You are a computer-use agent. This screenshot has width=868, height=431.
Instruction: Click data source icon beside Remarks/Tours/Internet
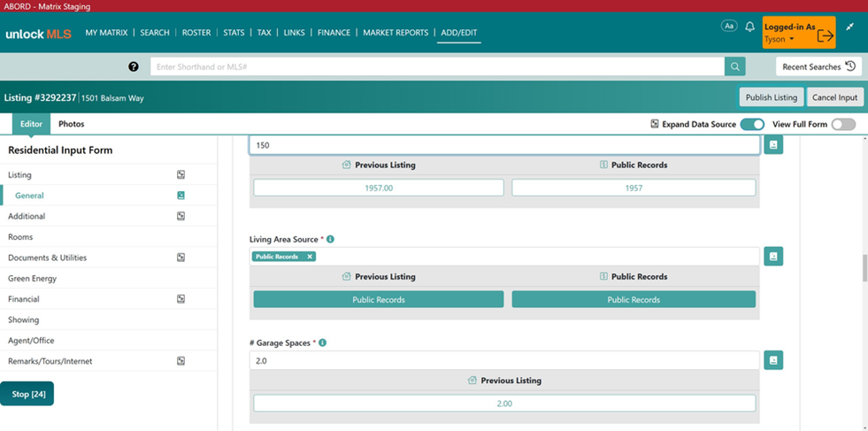click(x=181, y=361)
